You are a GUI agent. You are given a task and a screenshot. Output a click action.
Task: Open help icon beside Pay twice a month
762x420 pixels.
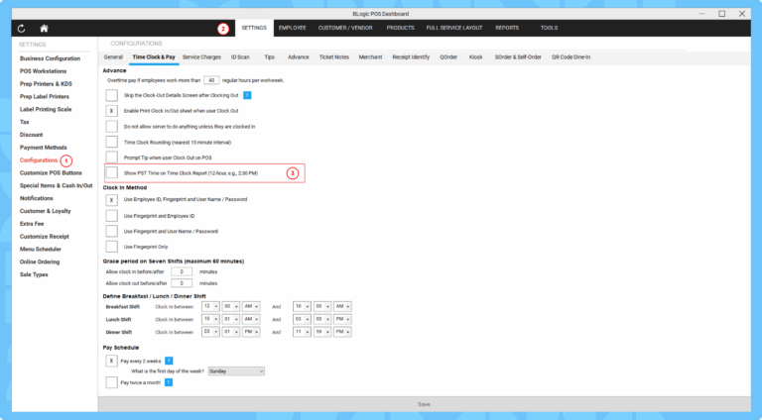[x=168, y=382]
